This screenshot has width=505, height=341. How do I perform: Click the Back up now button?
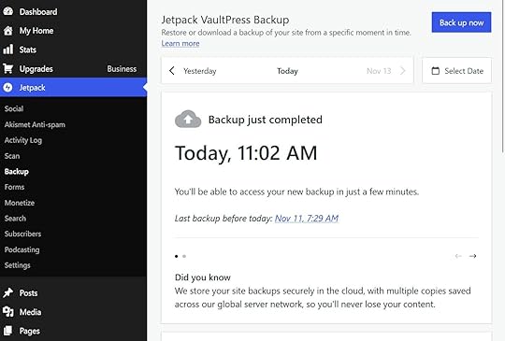coord(461,22)
